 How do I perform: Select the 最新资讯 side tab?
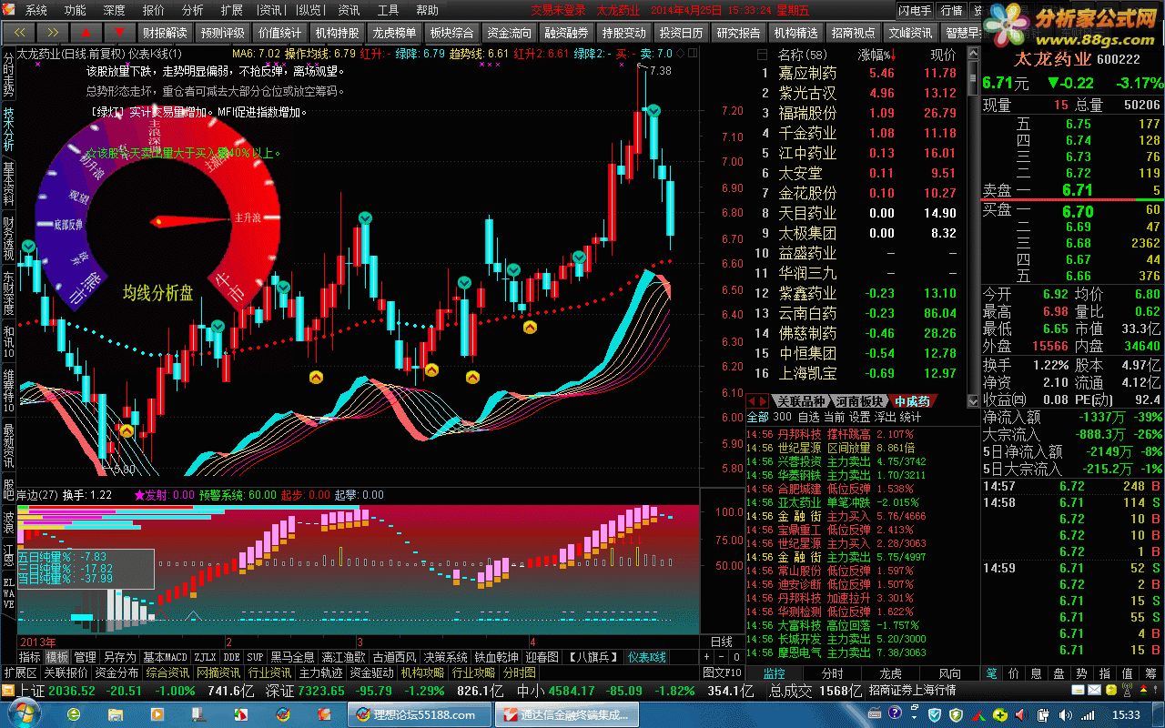pos(8,446)
